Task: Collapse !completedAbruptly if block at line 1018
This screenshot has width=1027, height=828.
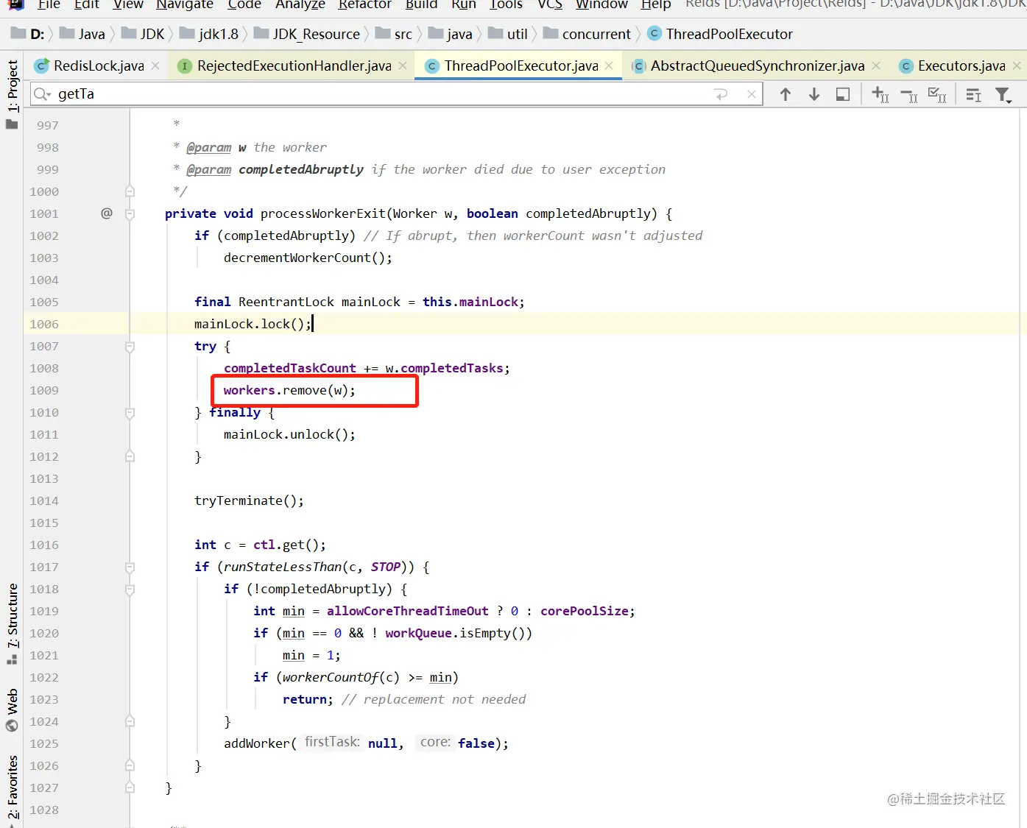Action: pos(130,590)
